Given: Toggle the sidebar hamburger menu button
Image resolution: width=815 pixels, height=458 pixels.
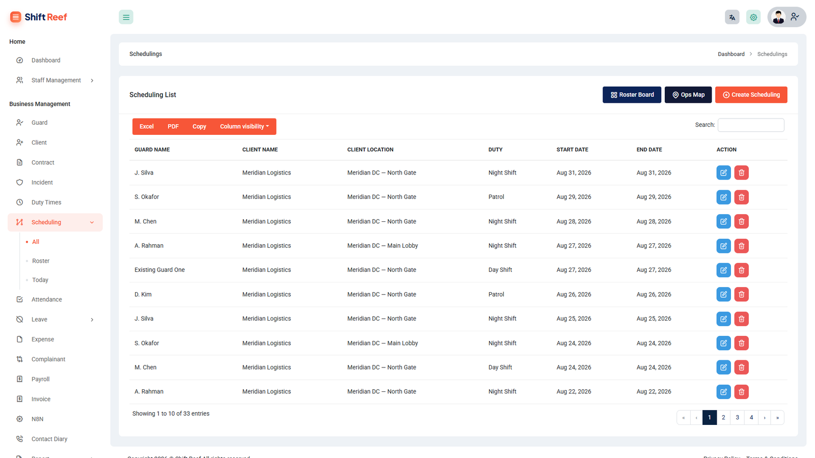Looking at the screenshot, I should [x=126, y=17].
